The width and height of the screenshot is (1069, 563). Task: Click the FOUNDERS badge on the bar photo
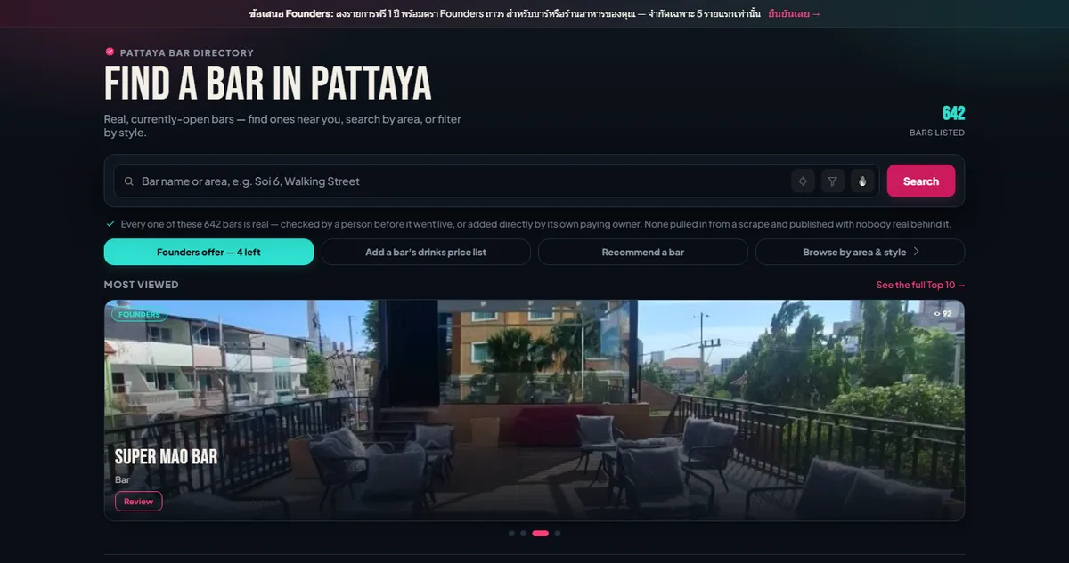pyautogui.click(x=139, y=314)
